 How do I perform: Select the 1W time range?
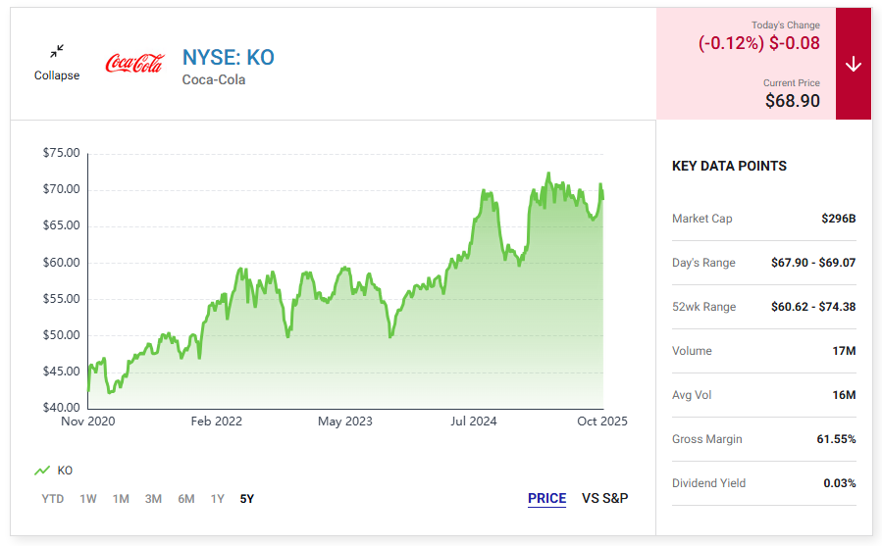point(88,499)
